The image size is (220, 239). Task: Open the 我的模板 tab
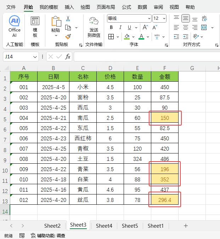(x=49, y=7)
